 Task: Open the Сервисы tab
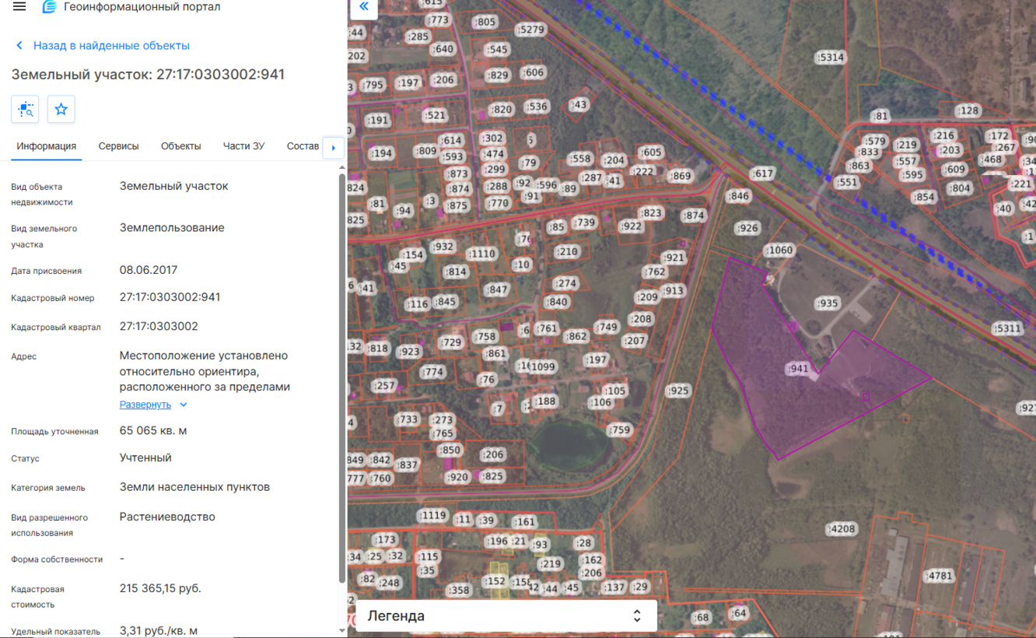[118, 146]
